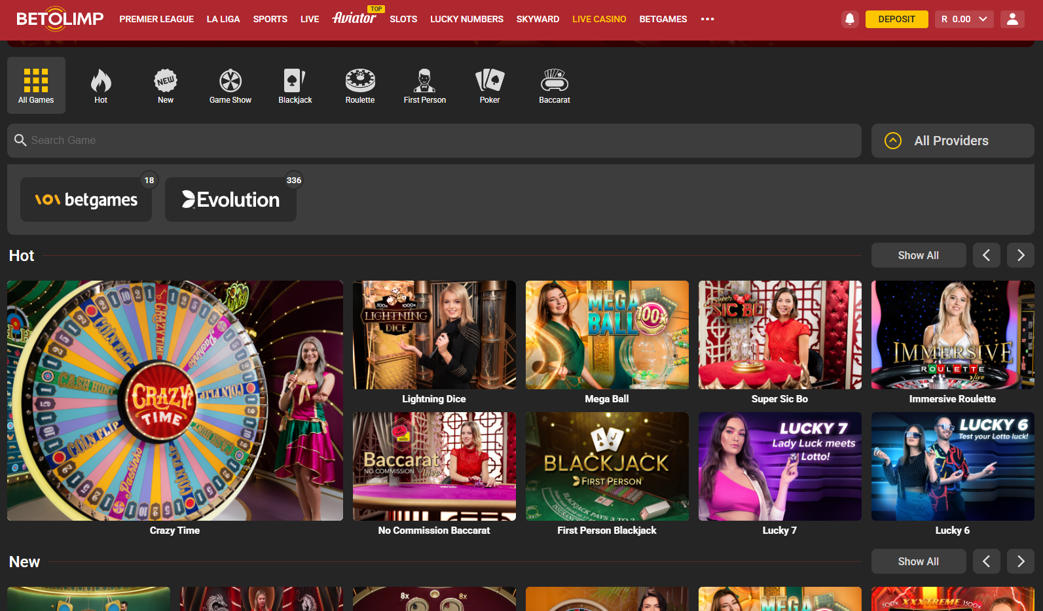1043x611 pixels.
Task: Expand the R 0.00 balance dropdown
Action: (964, 19)
